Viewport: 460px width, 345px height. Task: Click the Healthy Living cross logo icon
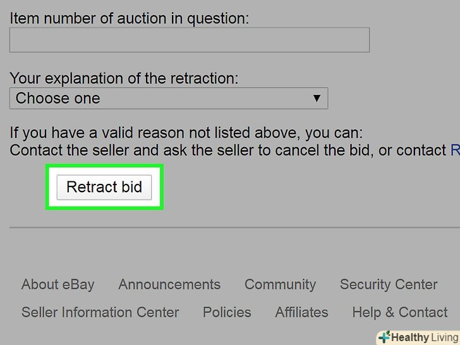[384, 337]
